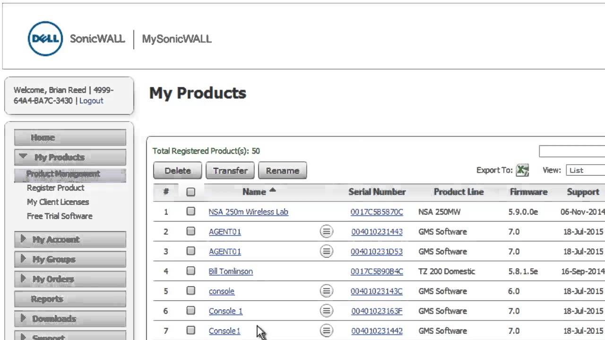Image resolution: width=605 pixels, height=340 pixels.
Task: Click the Delete button
Action: coord(178,170)
